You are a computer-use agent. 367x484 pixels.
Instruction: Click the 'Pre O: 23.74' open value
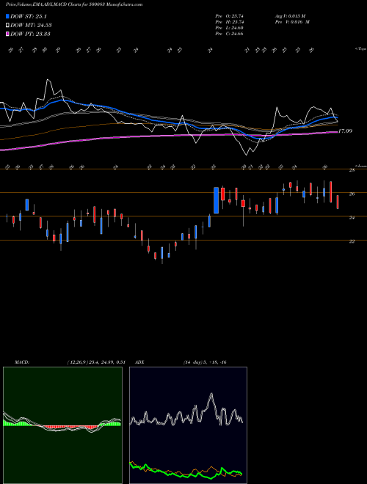[x=229, y=15]
